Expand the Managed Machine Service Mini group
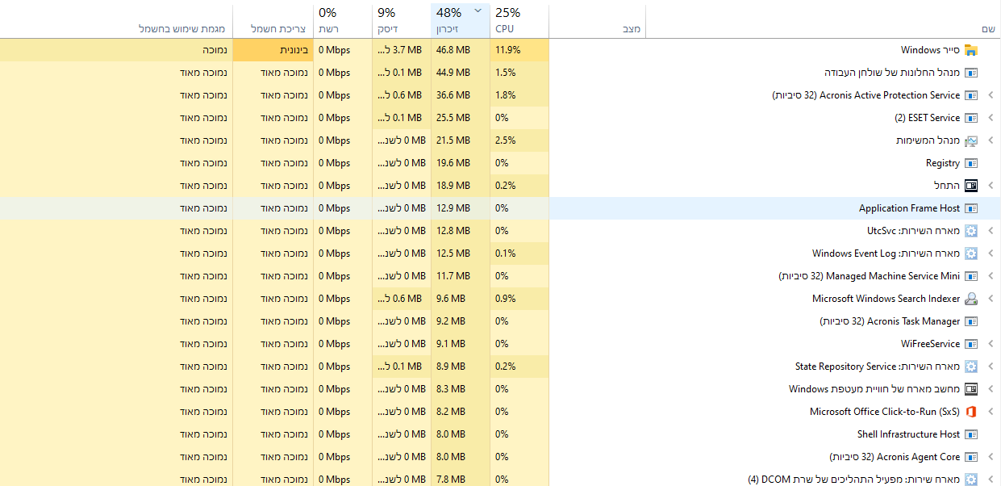Screen dimensions: 1001x486 991,276
